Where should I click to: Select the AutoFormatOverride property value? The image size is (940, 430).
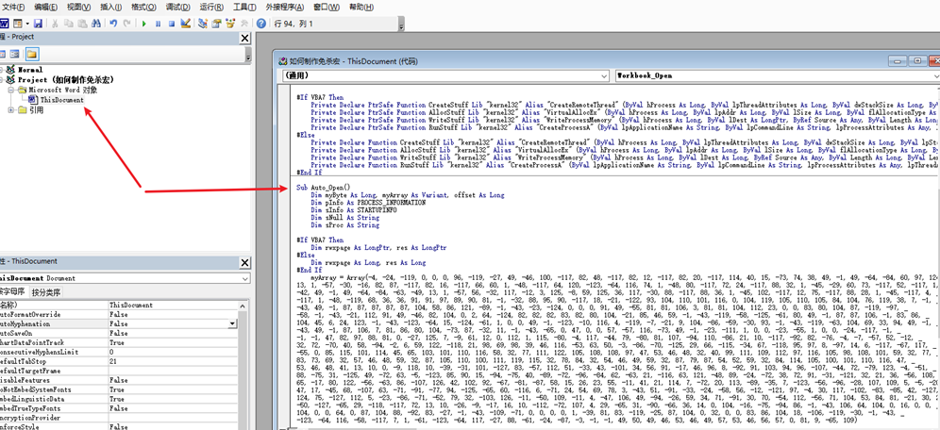click(173, 314)
